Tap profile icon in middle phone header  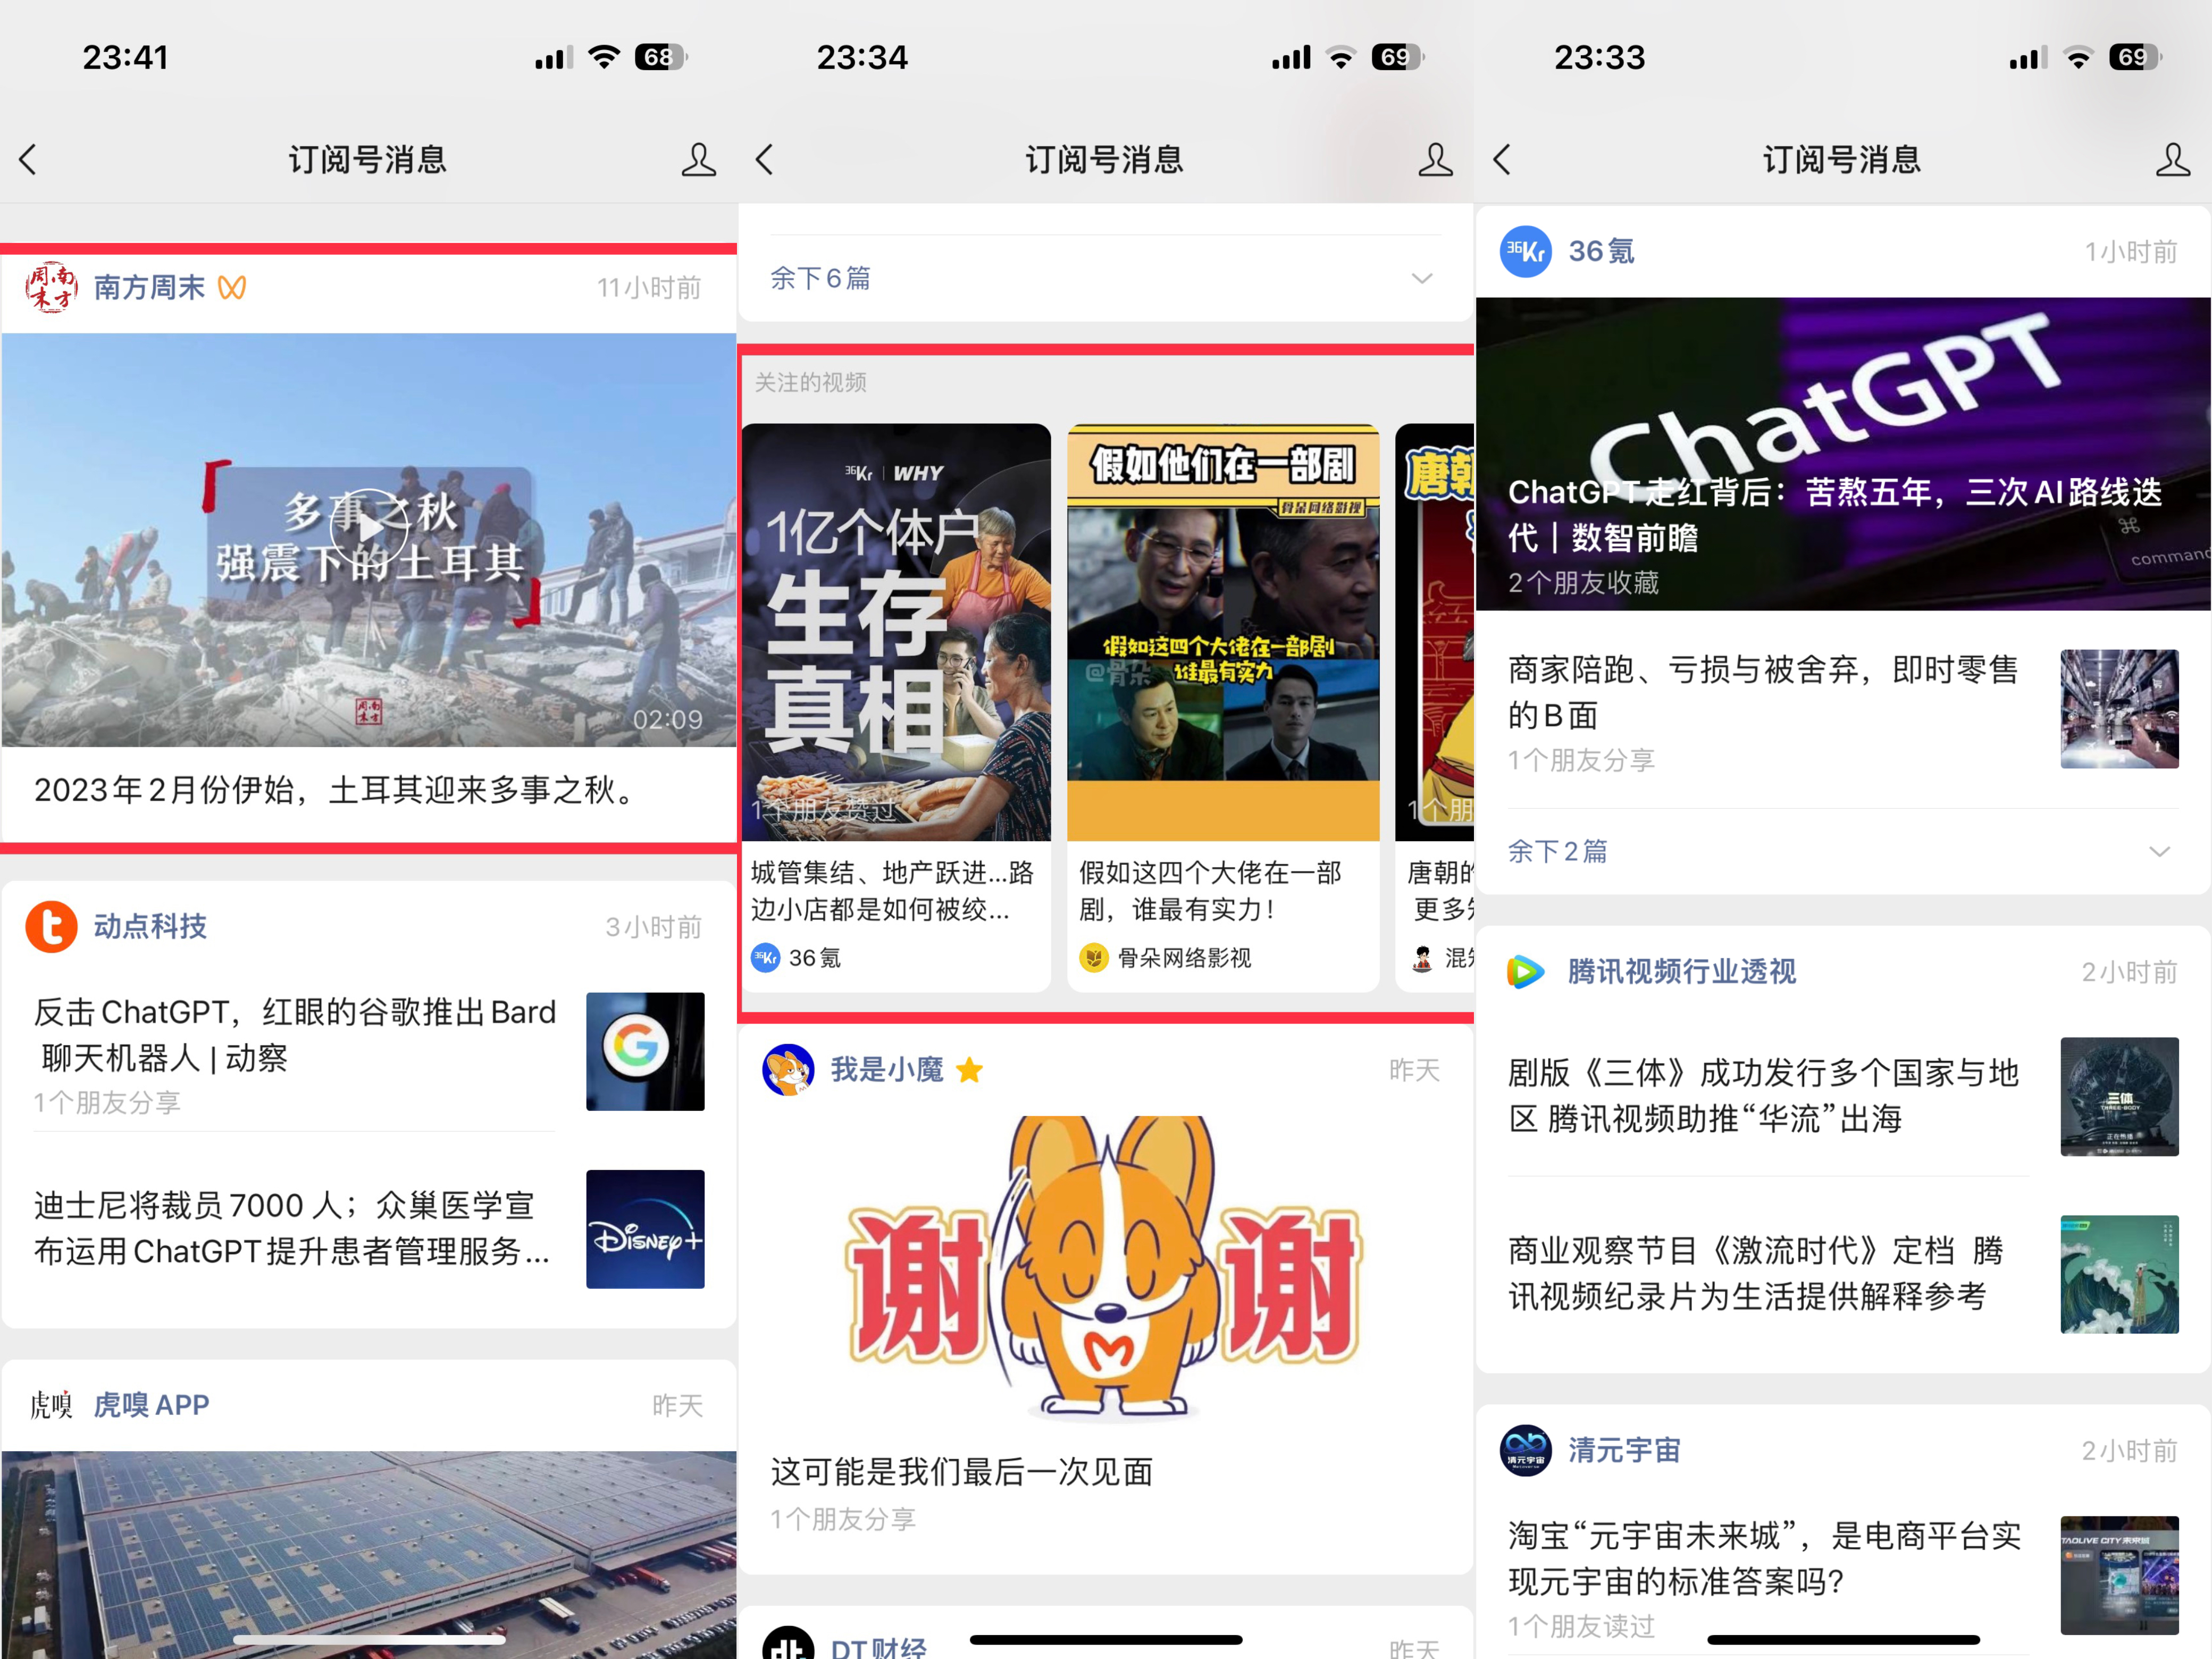pos(1435,160)
